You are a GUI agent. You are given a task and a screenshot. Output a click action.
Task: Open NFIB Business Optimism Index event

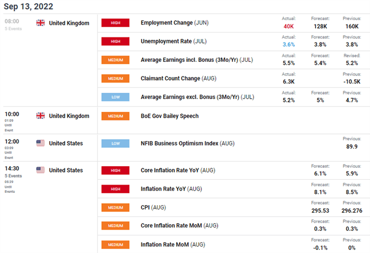point(188,143)
